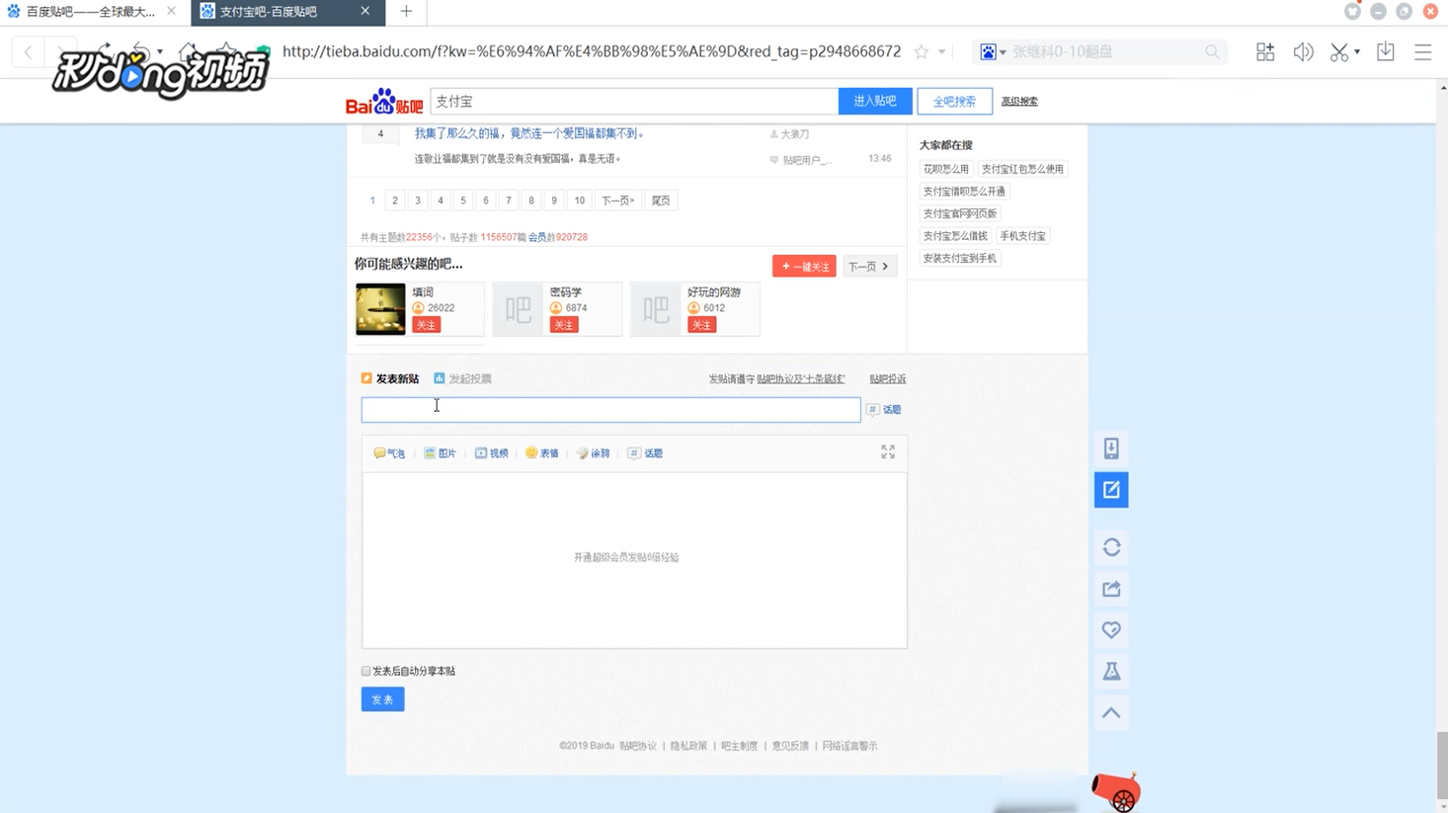Switch to the 百度贴吧 first browser tab
This screenshot has width=1448, height=813.
tap(89, 12)
